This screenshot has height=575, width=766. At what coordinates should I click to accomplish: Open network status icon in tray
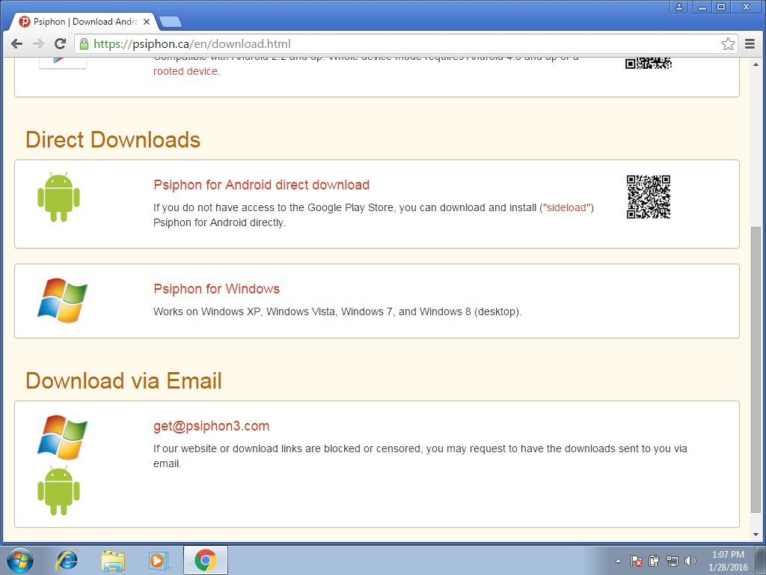pos(672,561)
